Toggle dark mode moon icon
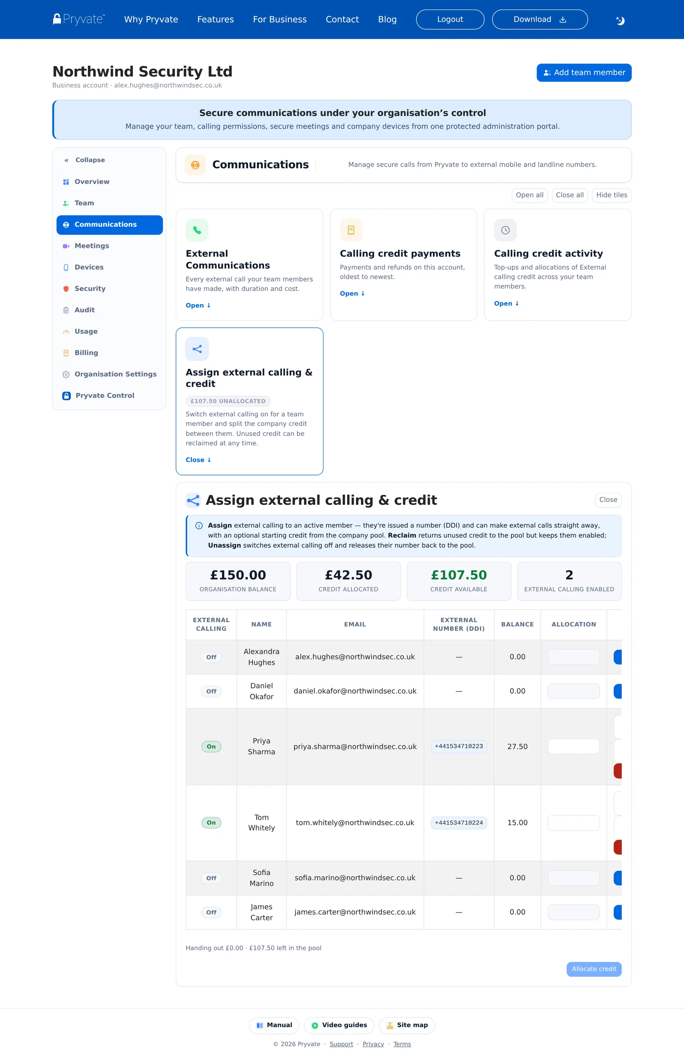The image size is (684, 1058). [620, 21]
